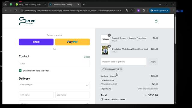
Task: Click the translate page icon
Action: (x=127, y=10)
